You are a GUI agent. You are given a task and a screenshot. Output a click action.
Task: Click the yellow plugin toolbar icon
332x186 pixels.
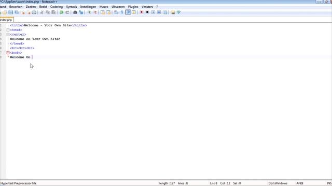173,12
